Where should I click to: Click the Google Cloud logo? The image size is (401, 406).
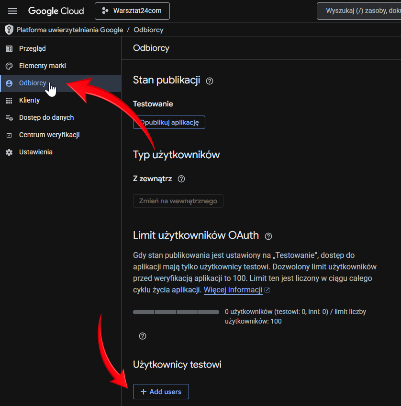point(56,11)
